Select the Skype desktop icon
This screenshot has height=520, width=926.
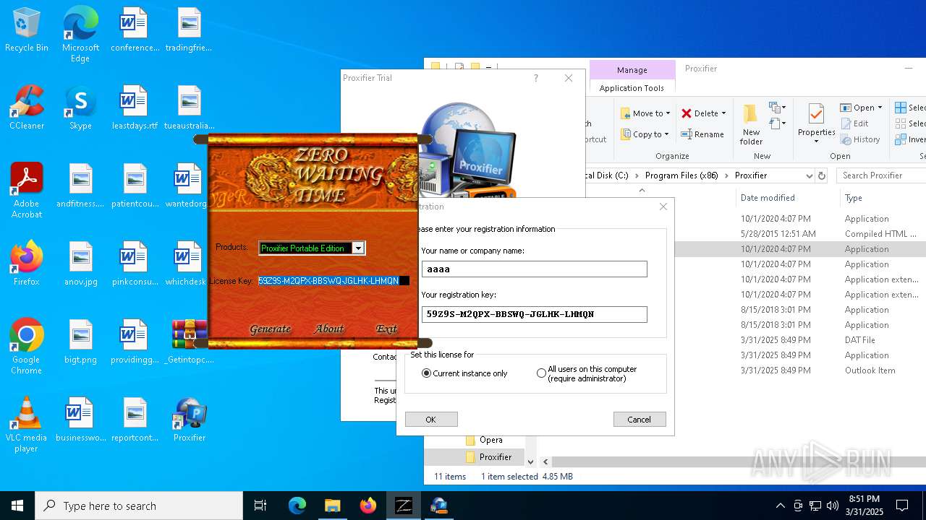click(80, 108)
